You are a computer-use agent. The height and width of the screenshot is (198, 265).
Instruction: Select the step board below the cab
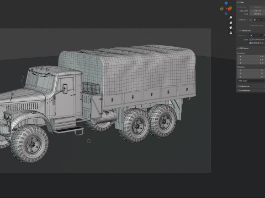tap(69, 130)
